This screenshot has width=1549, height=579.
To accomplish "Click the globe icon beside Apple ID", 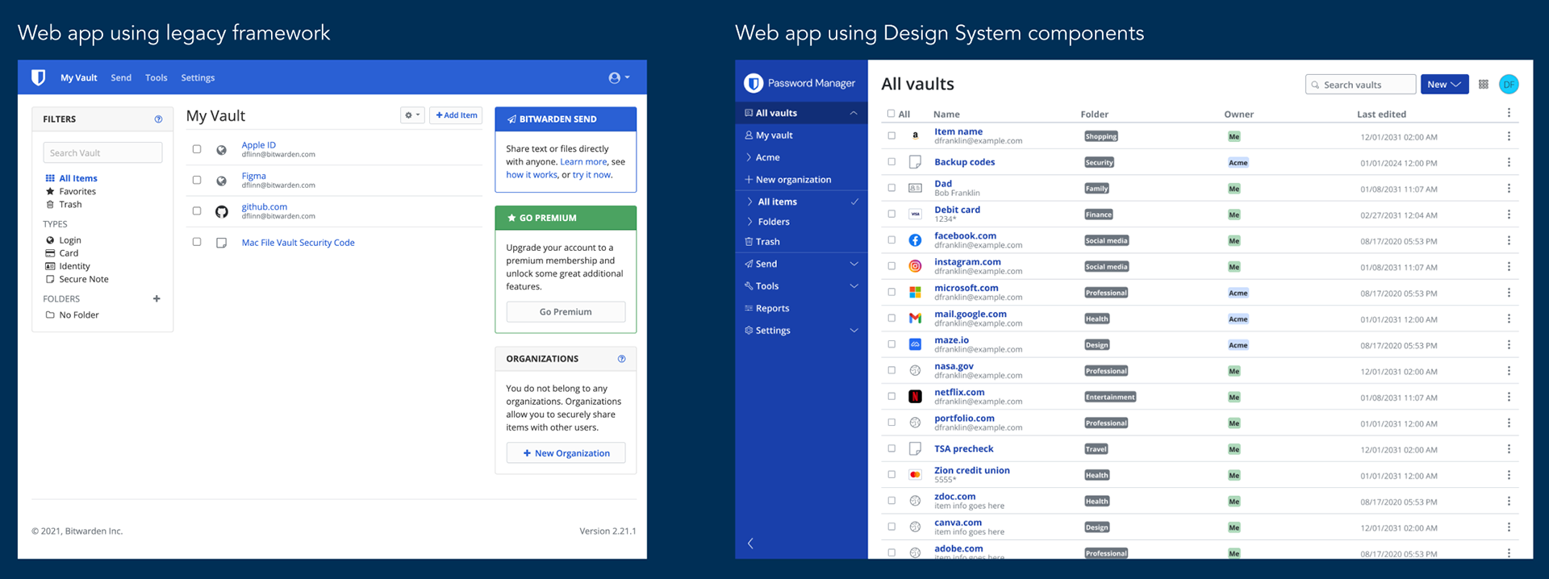I will point(221,150).
